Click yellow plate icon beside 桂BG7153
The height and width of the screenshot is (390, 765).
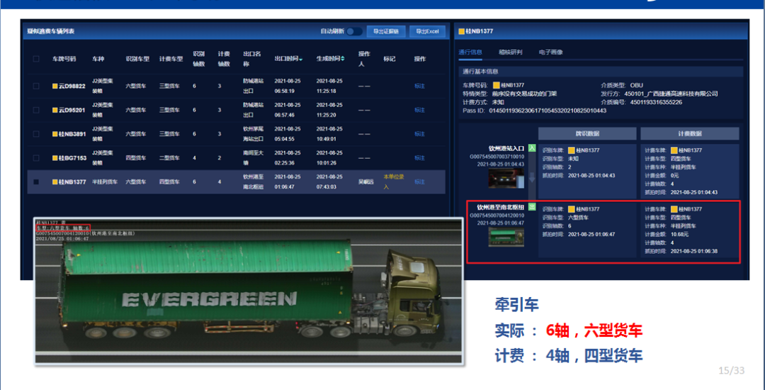click(55, 157)
